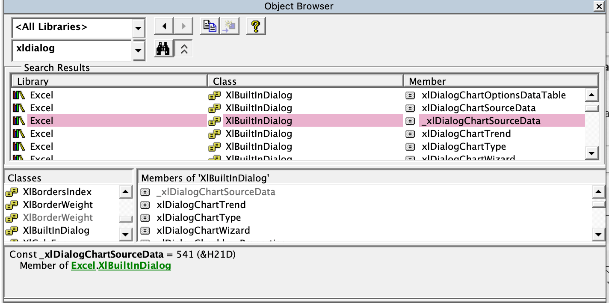Close the Object Browser window

pos(599,6)
